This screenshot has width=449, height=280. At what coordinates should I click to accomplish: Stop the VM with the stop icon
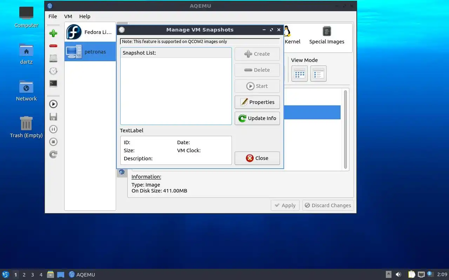(x=53, y=142)
